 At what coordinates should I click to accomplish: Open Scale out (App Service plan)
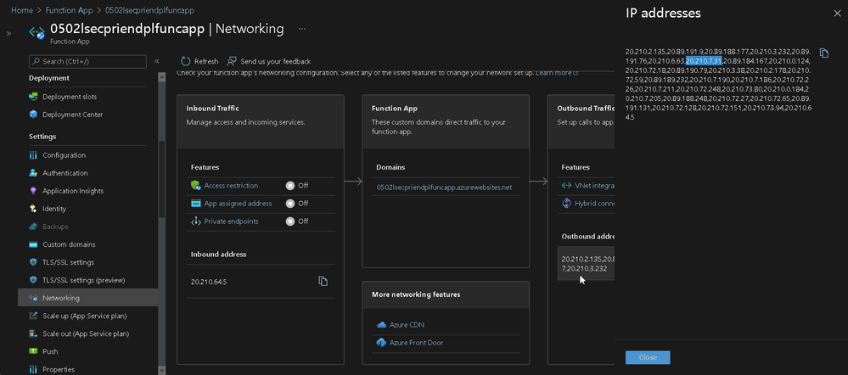[x=86, y=333]
